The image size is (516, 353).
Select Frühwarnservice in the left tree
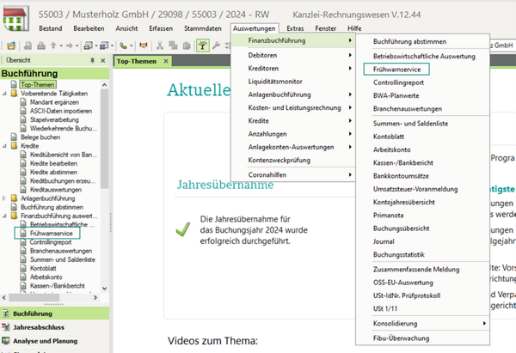51,234
